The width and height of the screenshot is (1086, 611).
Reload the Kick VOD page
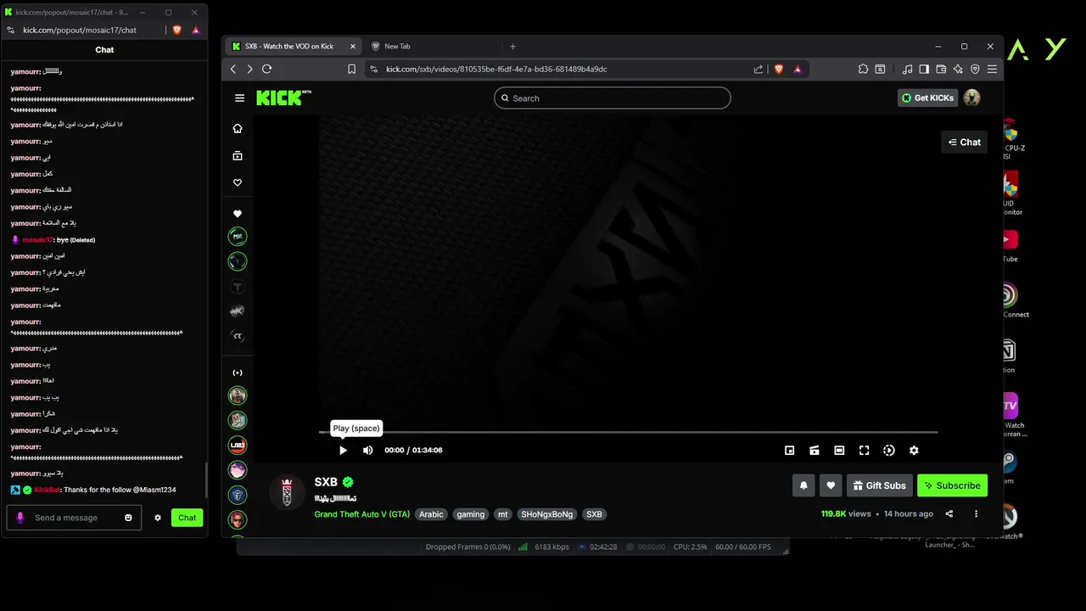coord(266,69)
